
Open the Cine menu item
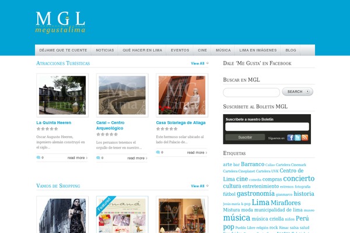(x=202, y=50)
